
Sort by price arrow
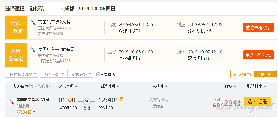235,86
